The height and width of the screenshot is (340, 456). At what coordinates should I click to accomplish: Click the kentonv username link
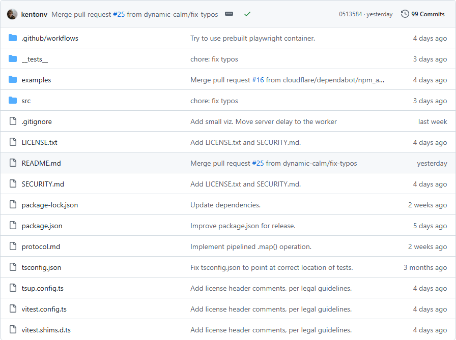coord(35,14)
